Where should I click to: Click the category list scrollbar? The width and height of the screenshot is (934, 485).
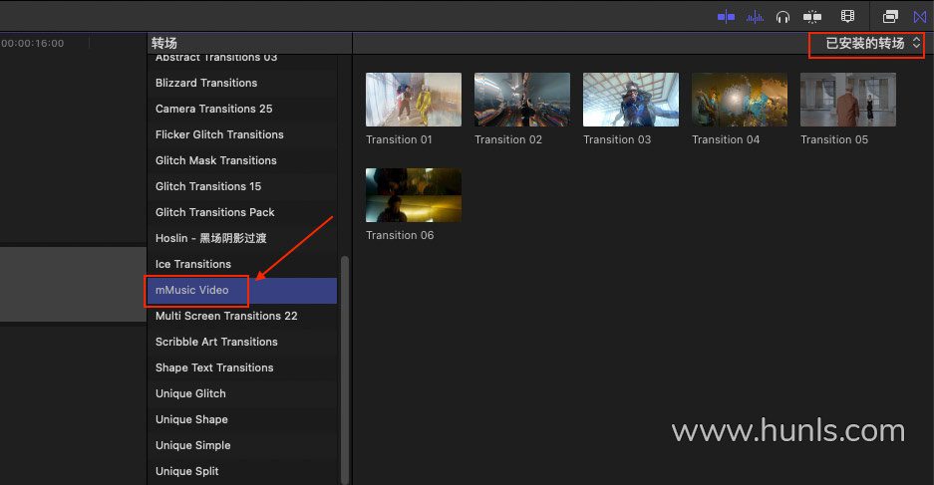344,368
